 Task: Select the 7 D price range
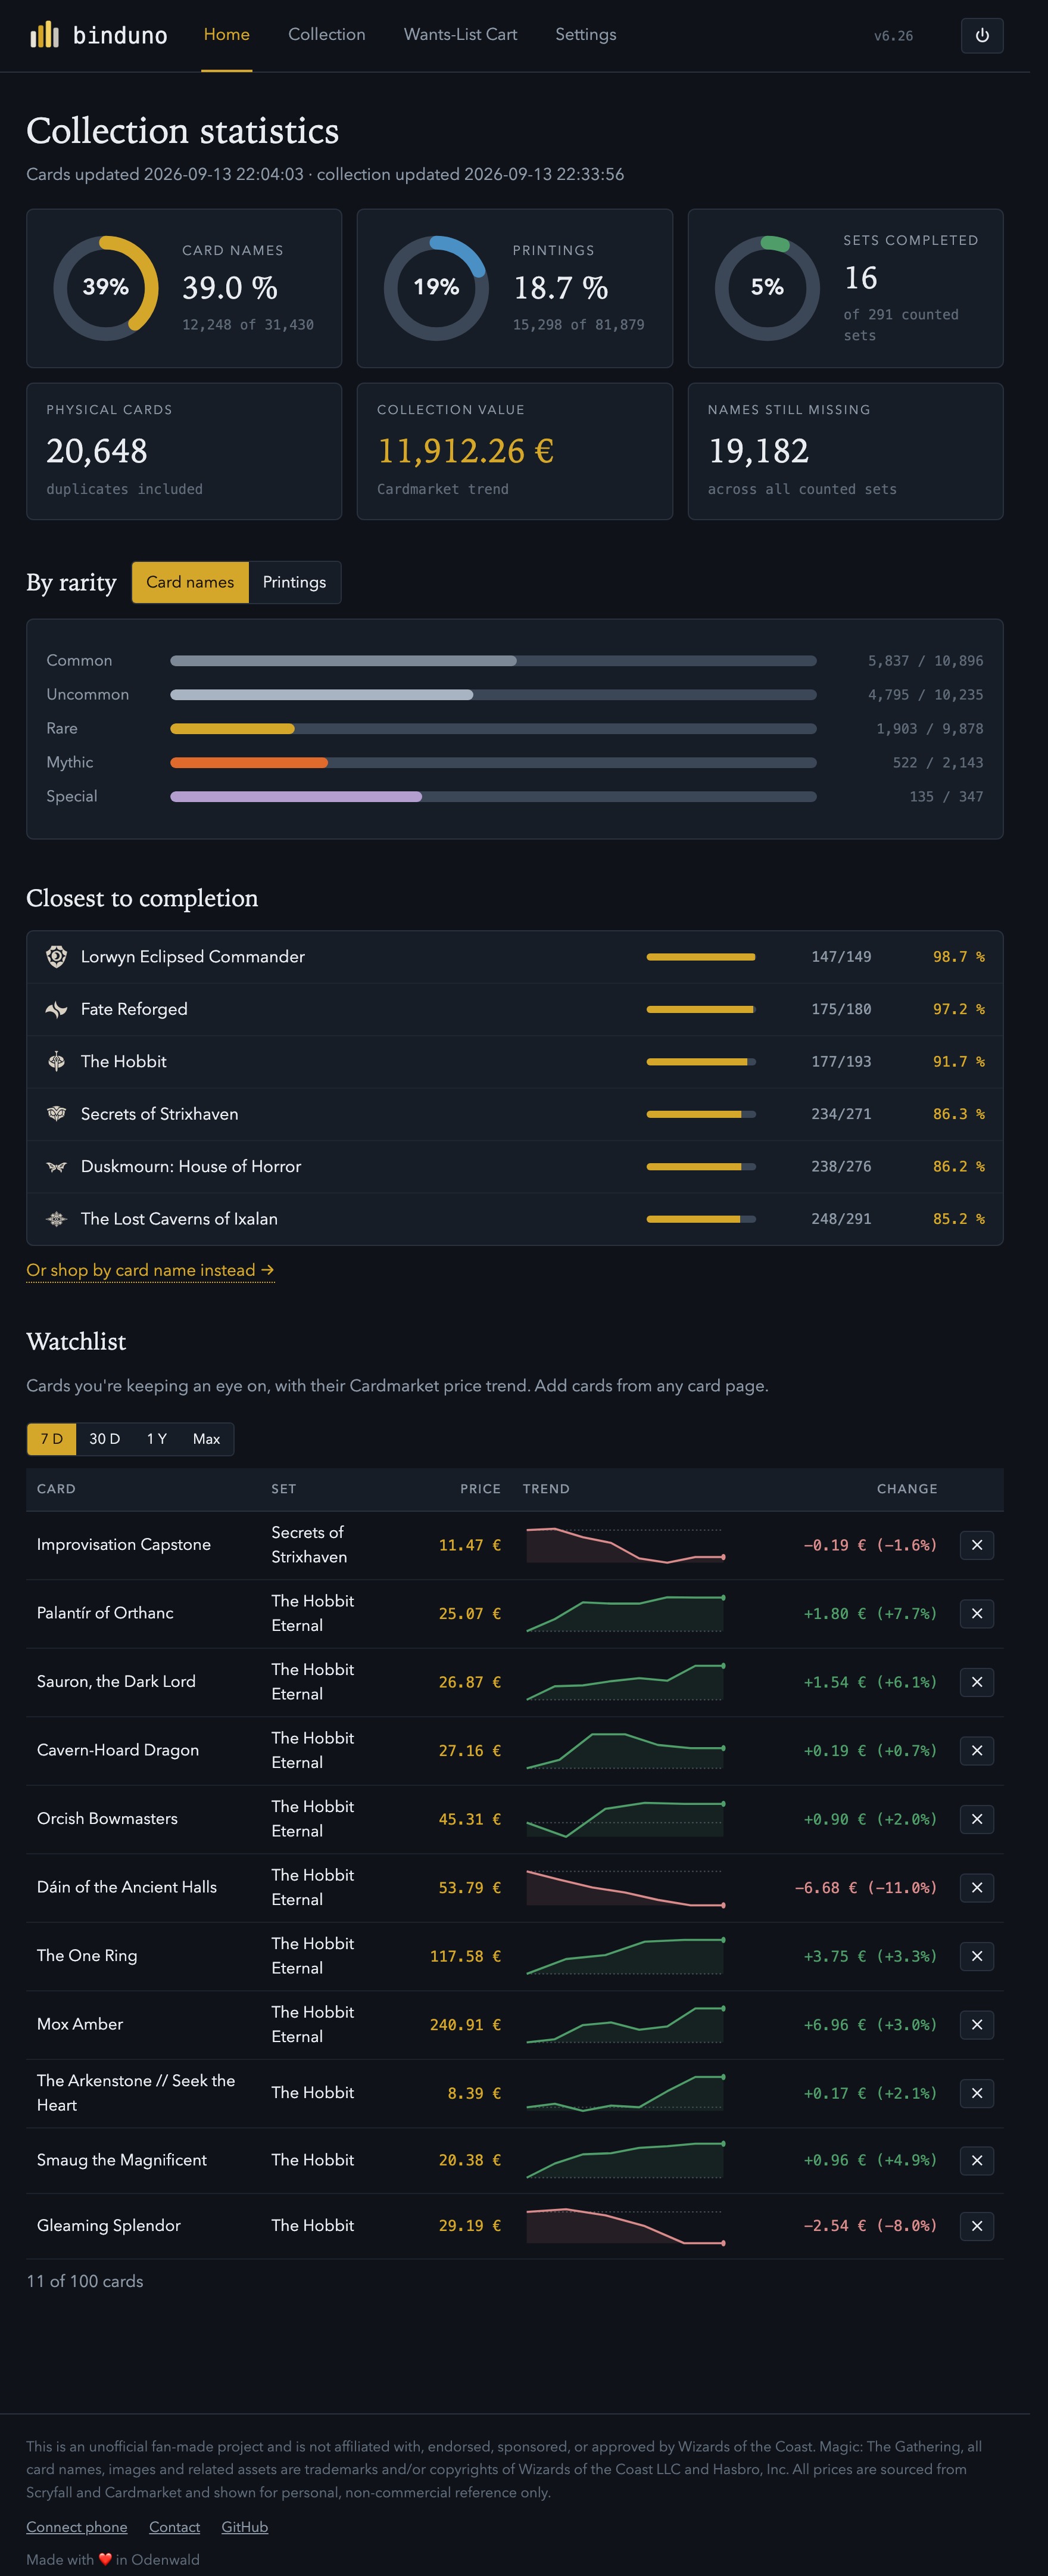point(52,1439)
